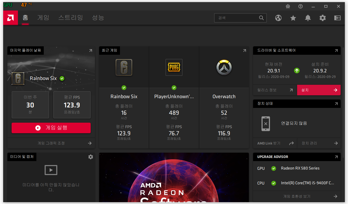The height and width of the screenshot is (204, 348).
Task: Click the green check above PlayerUnknown's
Action: tap(174, 87)
